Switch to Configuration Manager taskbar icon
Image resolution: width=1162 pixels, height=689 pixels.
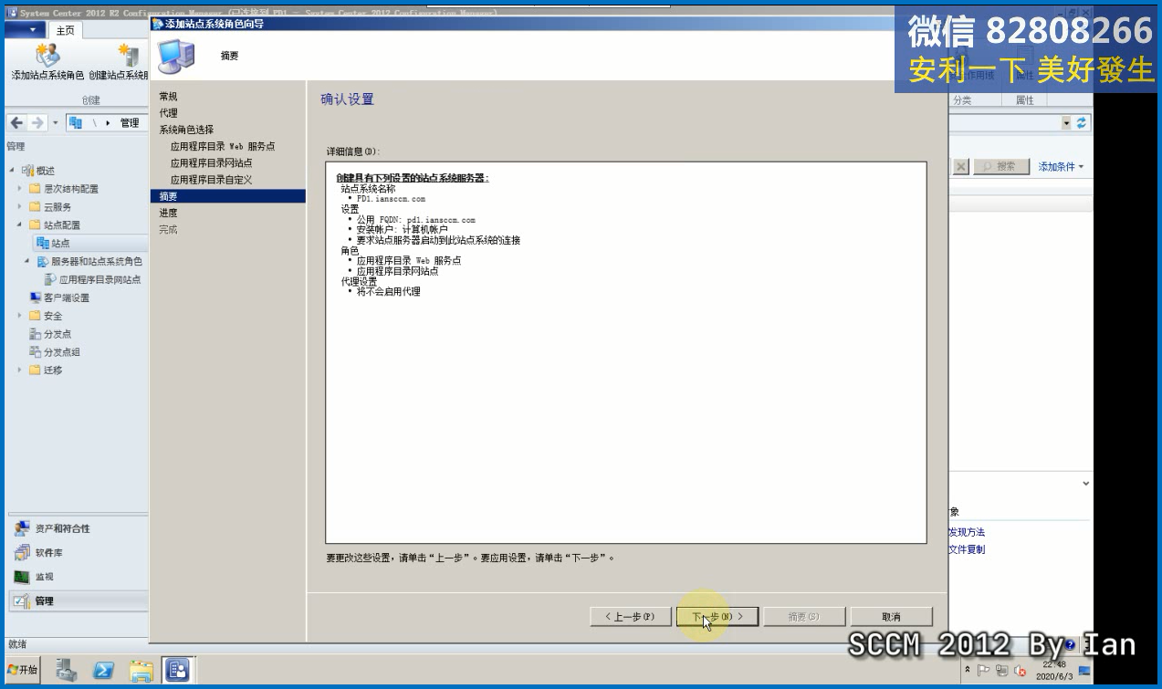pos(177,670)
